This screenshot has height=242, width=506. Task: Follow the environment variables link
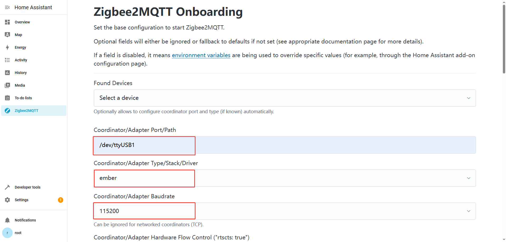(x=201, y=55)
